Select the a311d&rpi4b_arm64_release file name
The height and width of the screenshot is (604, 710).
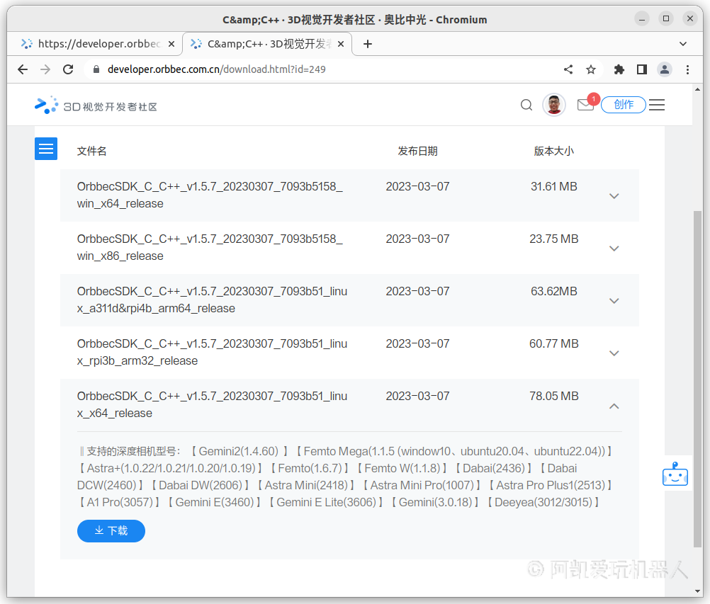(212, 300)
